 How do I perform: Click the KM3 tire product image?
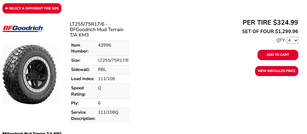click(x=29, y=74)
